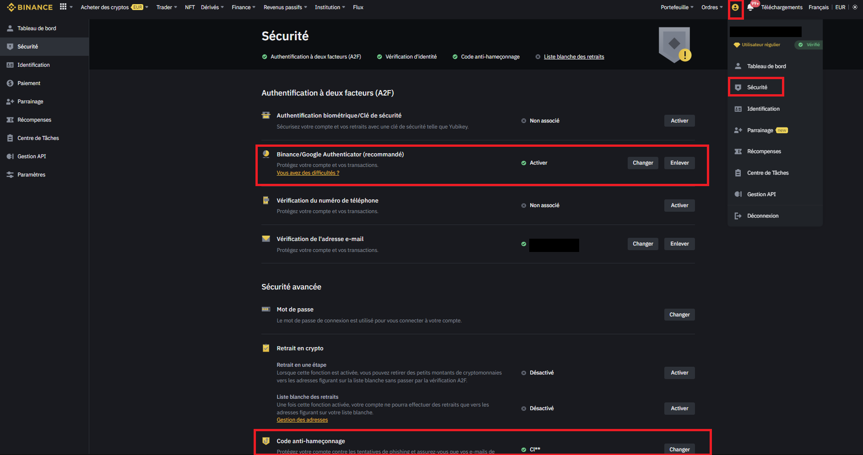
Task: Click Centre de Tâches clipboard icon in sidebar
Action: pyautogui.click(x=10, y=138)
